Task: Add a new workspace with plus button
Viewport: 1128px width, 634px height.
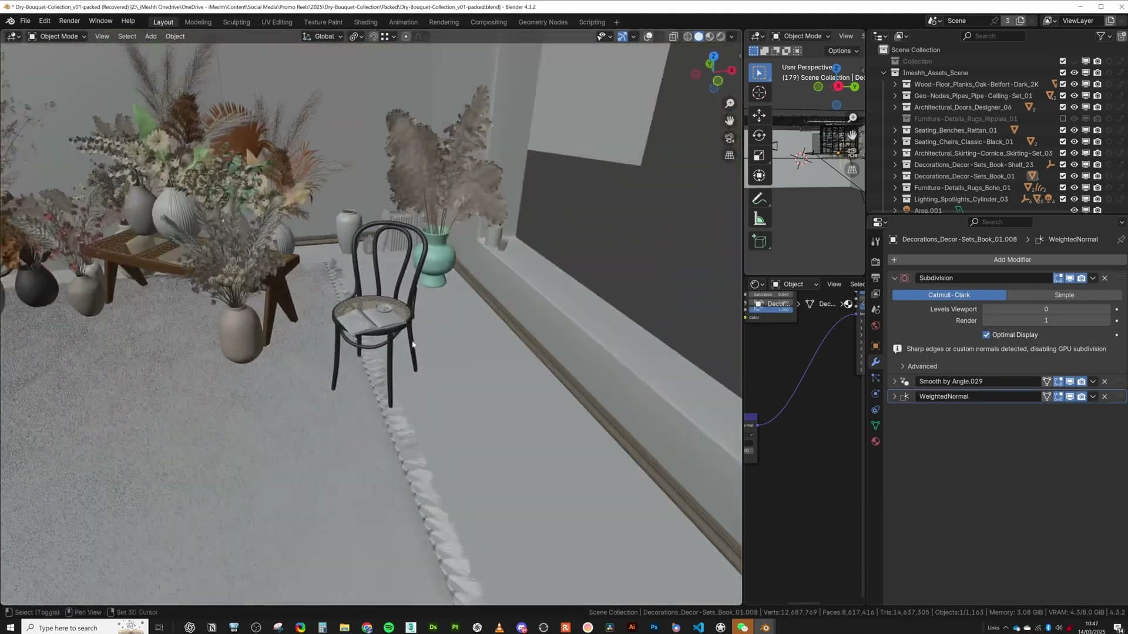Action: (x=616, y=22)
